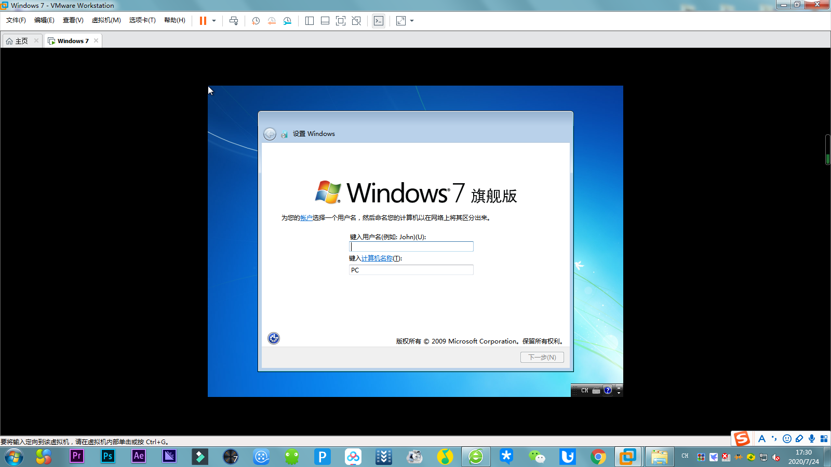Open the 选项卡(T) menu

[142, 20]
